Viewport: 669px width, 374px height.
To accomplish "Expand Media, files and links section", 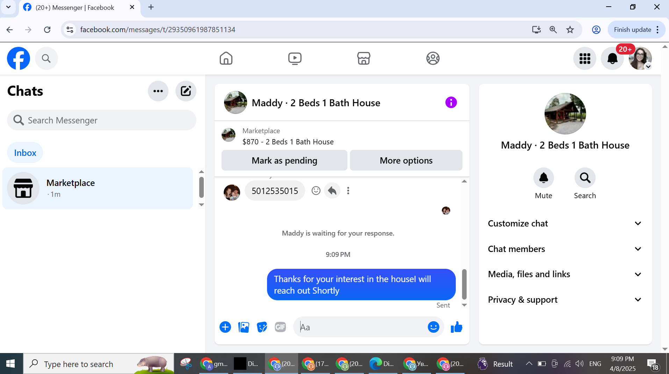I will click(x=565, y=274).
